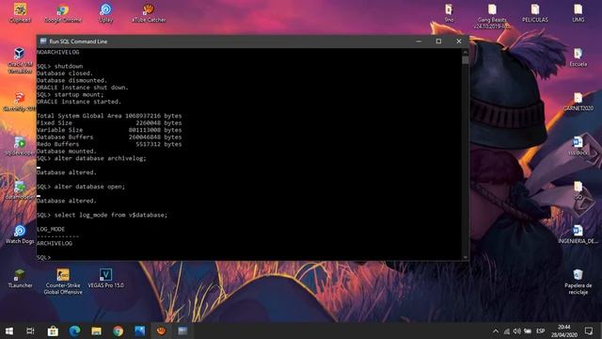This screenshot has width=602, height=339.
Task: Open the Gang Beasts desktop folder
Action: [x=492, y=16]
